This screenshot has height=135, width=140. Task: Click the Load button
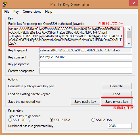click(x=117, y=94)
